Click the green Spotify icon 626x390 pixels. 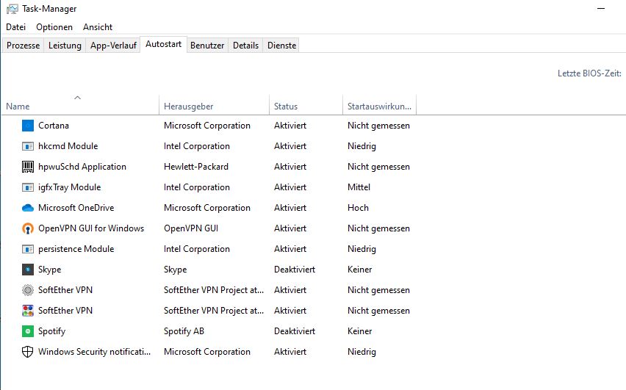click(x=28, y=331)
